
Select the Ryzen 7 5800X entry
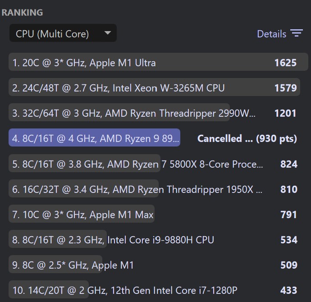(x=137, y=164)
